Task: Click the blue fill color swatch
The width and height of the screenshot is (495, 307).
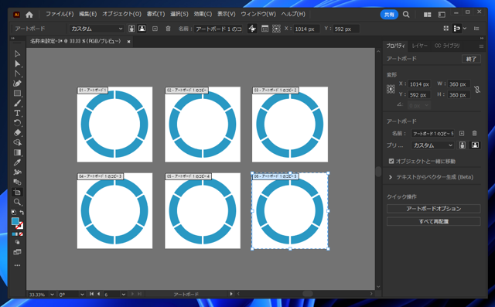Action: [15, 221]
